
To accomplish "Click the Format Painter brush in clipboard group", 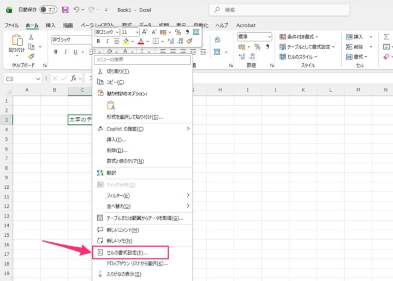I will [x=32, y=56].
